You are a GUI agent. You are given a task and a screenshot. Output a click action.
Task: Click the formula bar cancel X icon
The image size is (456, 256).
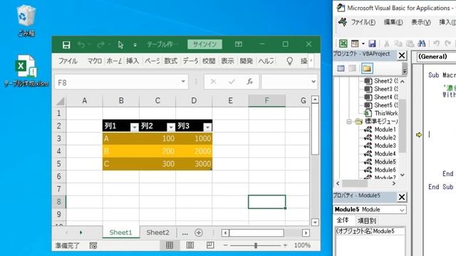coord(214,82)
